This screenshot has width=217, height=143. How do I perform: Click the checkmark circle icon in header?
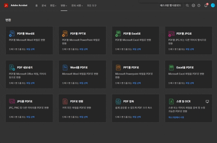click(193, 5)
